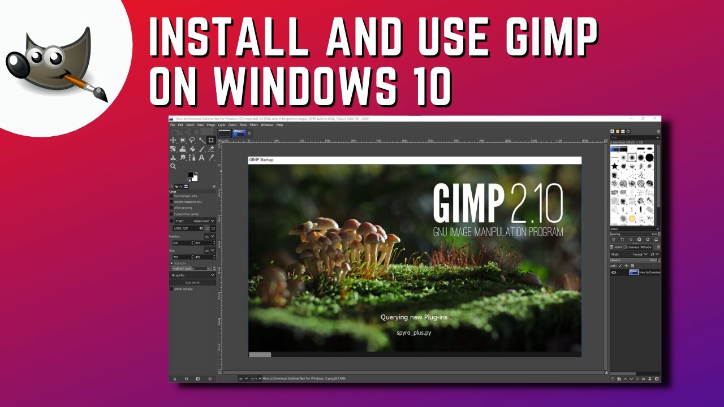This screenshot has height=407, width=724.
Task: Switch to the Channels tab
Action: click(x=631, y=247)
